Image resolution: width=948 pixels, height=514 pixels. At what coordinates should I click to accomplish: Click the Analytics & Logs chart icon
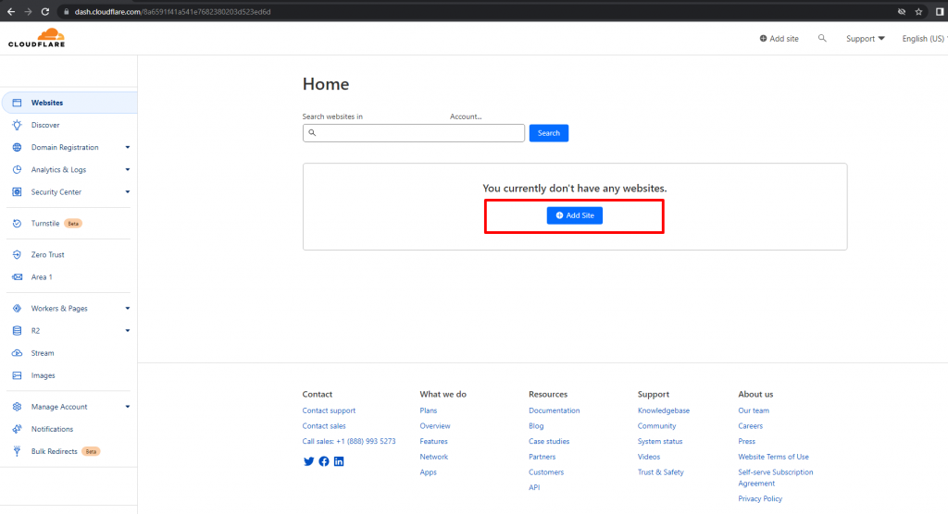pos(17,170)
